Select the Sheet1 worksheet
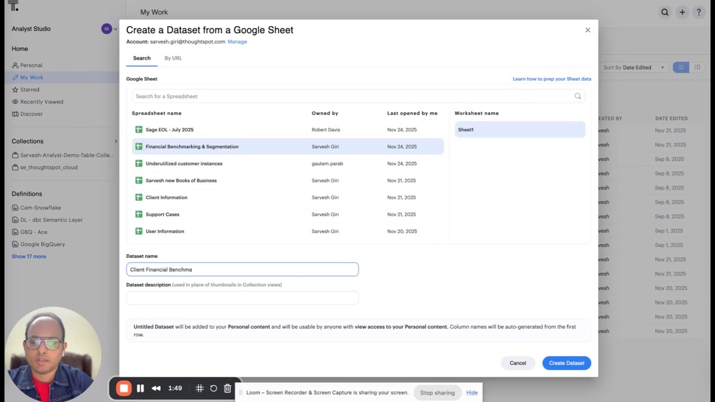This screenshot has width=715, height=402. point(520,130)
